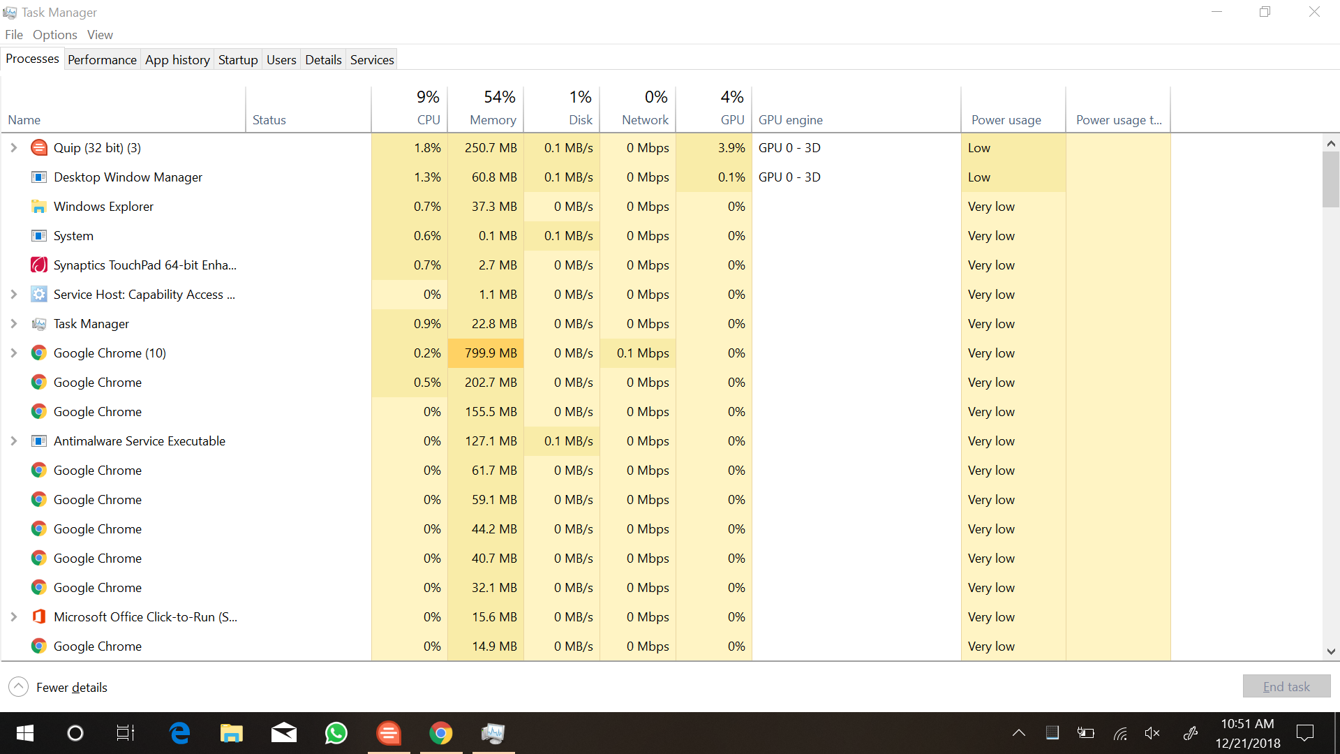Viewport: 1340px width, 754px height.
Task: Select the Desktop Window Manager process row
Action: coord(128,177)
